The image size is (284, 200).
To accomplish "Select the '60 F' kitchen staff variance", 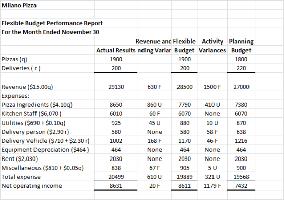I will [x=155, y=114].
